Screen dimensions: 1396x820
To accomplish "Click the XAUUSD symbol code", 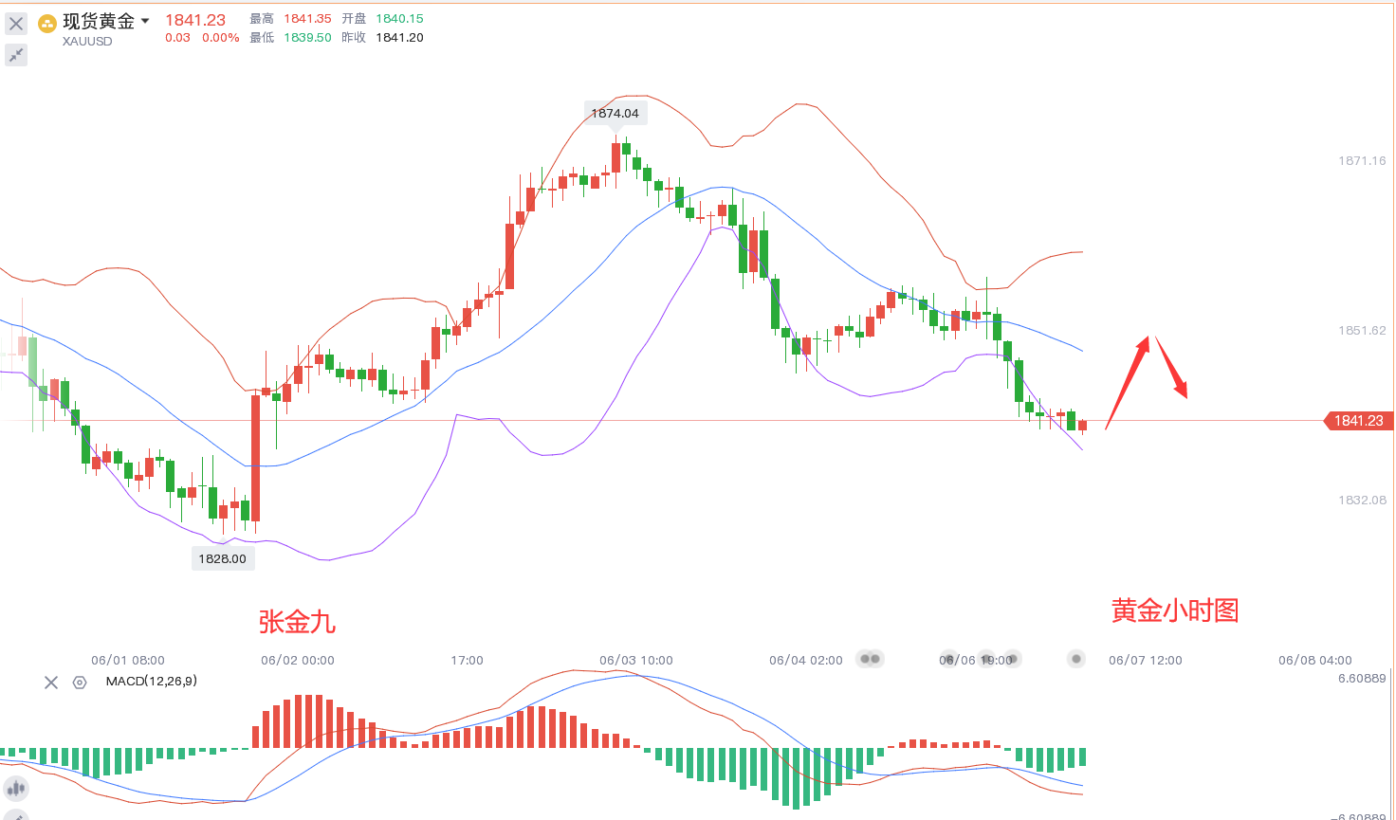I will point(87,42).
